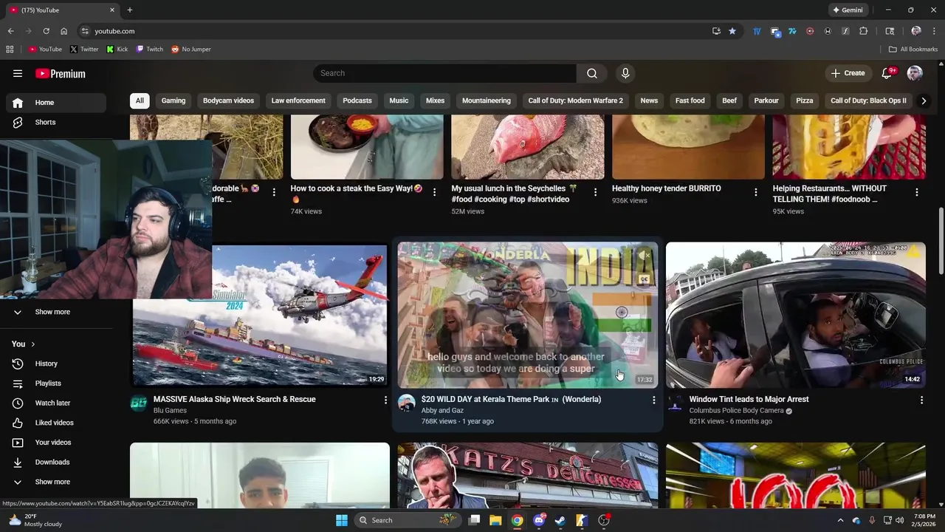Open Steam from the taskbar
945x532 pixels.
(x=560, y=520)
